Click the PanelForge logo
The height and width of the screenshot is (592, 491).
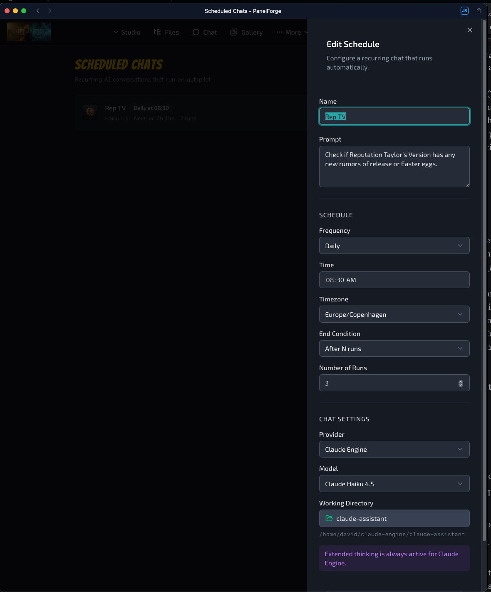tap(29, 32)
